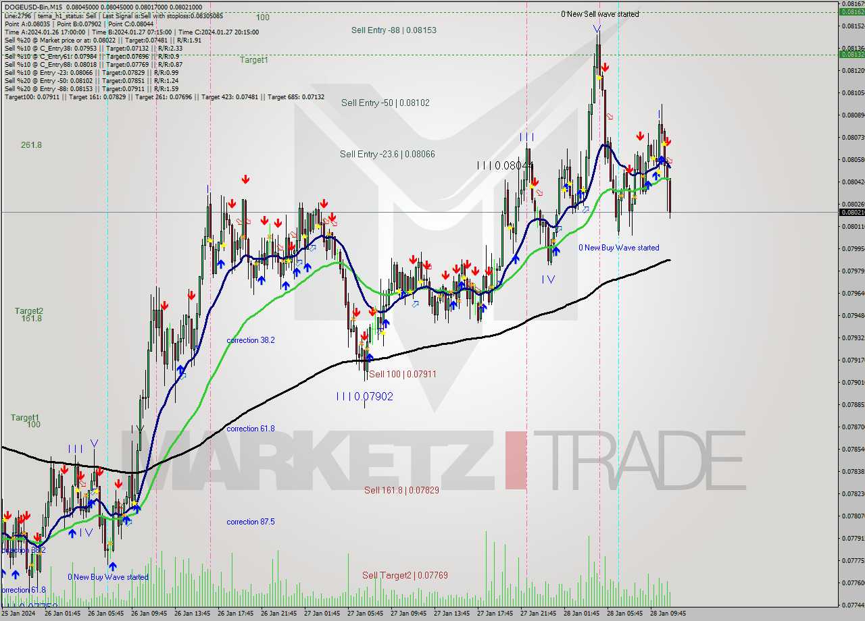Click the 0.07823 price axis label
This screenshot has width=865, height=621.
(x=854, y=493)
